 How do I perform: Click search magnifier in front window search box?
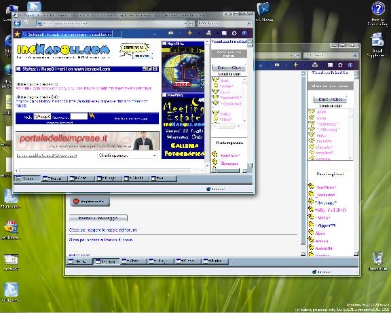coord(248,24)
